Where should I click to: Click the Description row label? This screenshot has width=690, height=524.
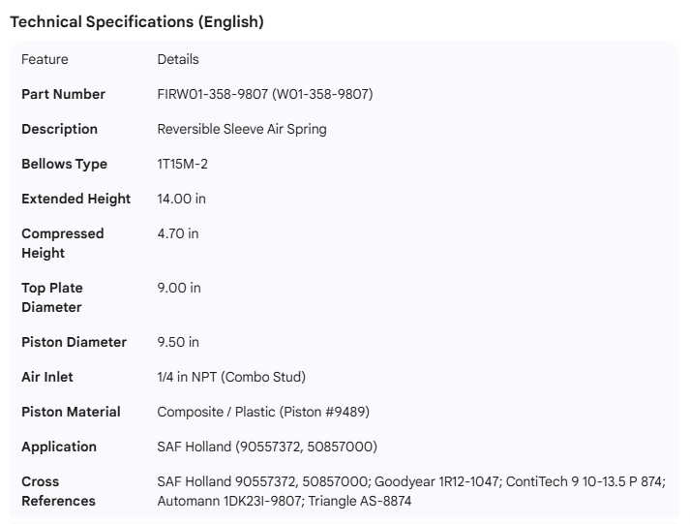pyautogui.click(x=59, y=129)
